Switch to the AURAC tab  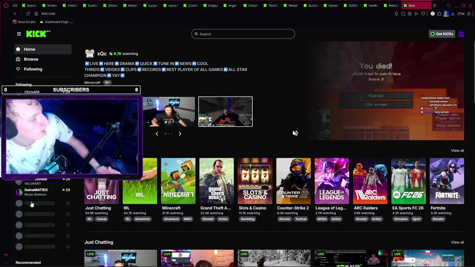(351, 6)
